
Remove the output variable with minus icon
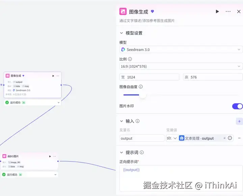coord(239,138)
